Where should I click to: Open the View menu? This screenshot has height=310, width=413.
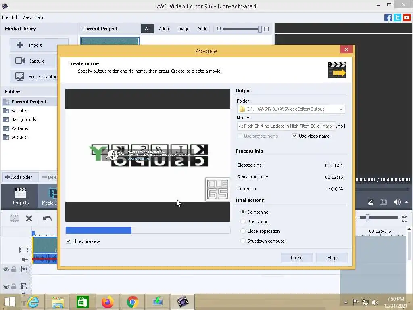click(x=27, y=17)
